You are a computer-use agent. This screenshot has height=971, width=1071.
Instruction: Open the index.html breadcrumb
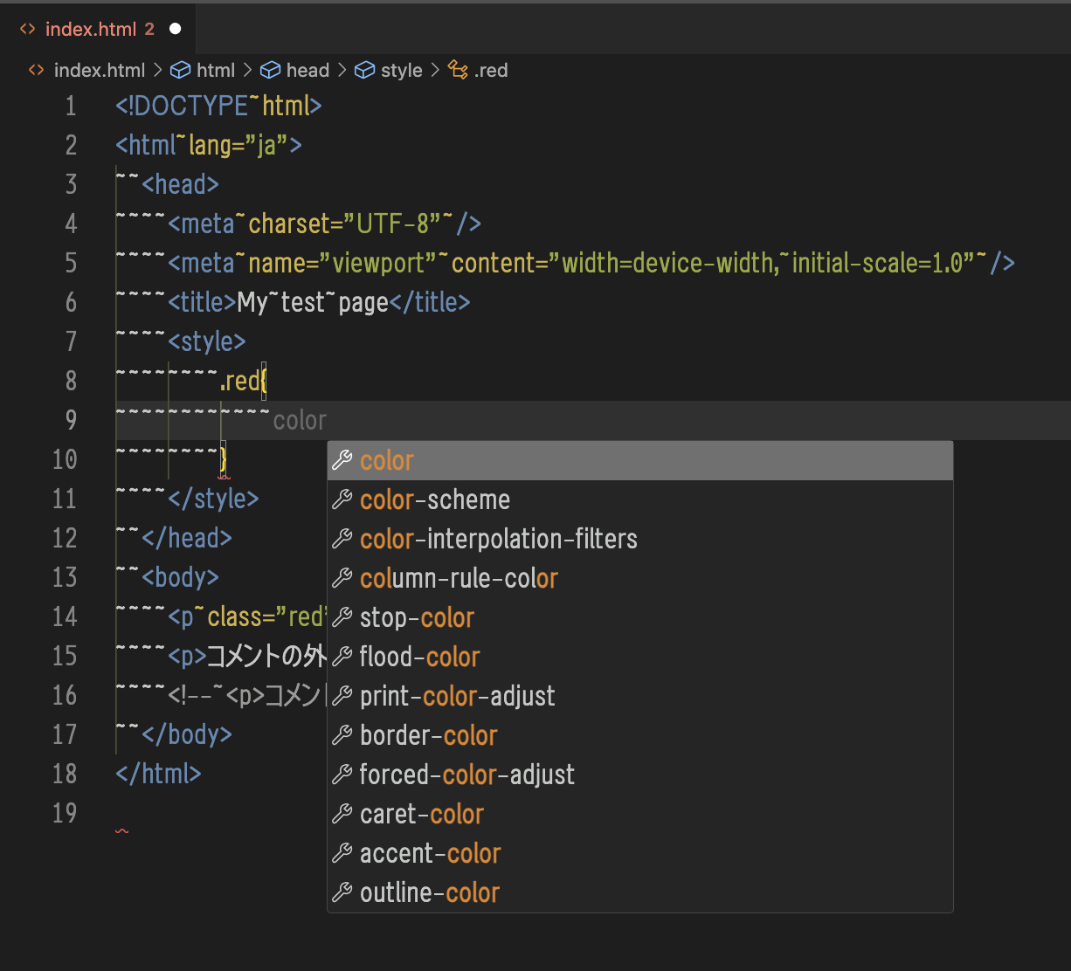tap(99, 71)
